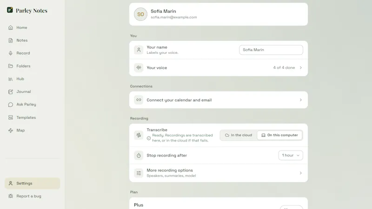The image size is (372, 209).
Task: Click the Report a bug icon
Action: [x=10, y=196]
